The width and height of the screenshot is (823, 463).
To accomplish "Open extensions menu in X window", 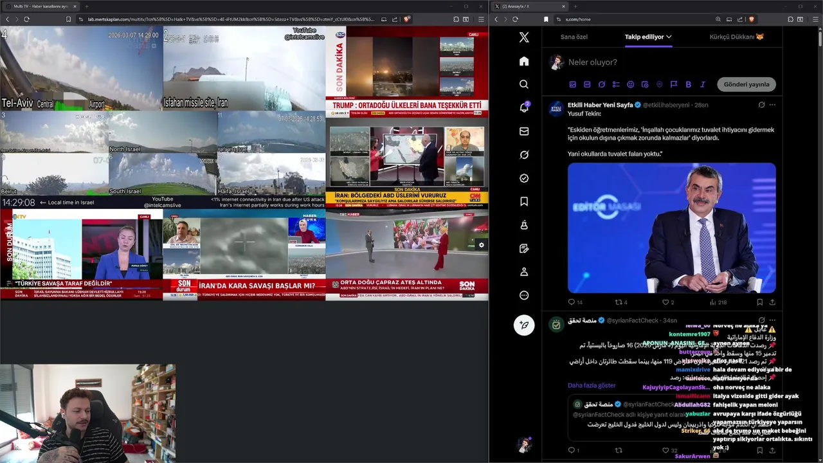I will (x=790, y=19).
